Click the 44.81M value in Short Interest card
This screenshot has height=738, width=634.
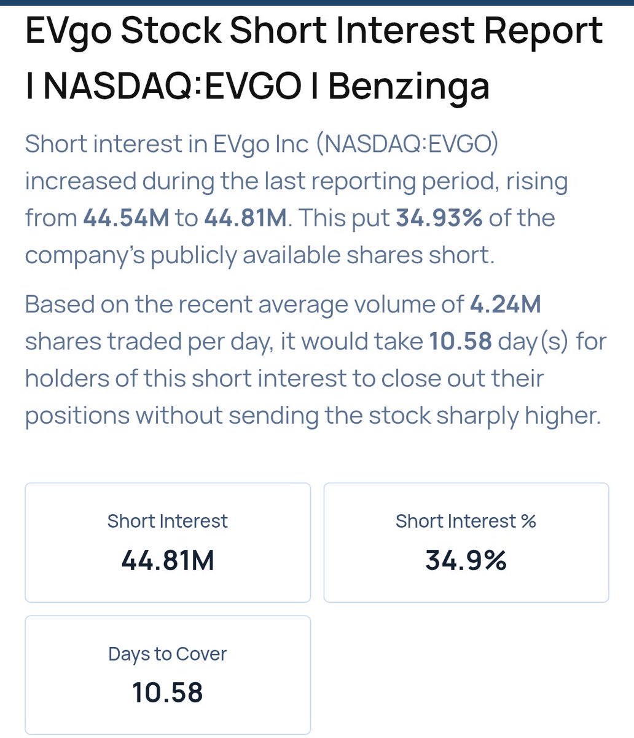168,560
